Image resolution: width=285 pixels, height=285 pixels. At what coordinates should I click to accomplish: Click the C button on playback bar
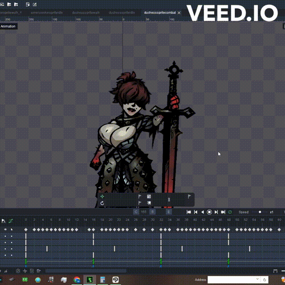tap(136, 212)
